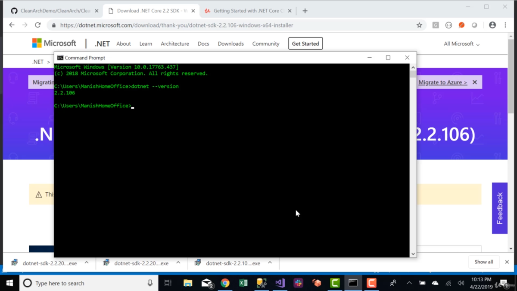Open File Explorer from the taskbar
This screenshot has height=291, width=517.
(188, 283)
